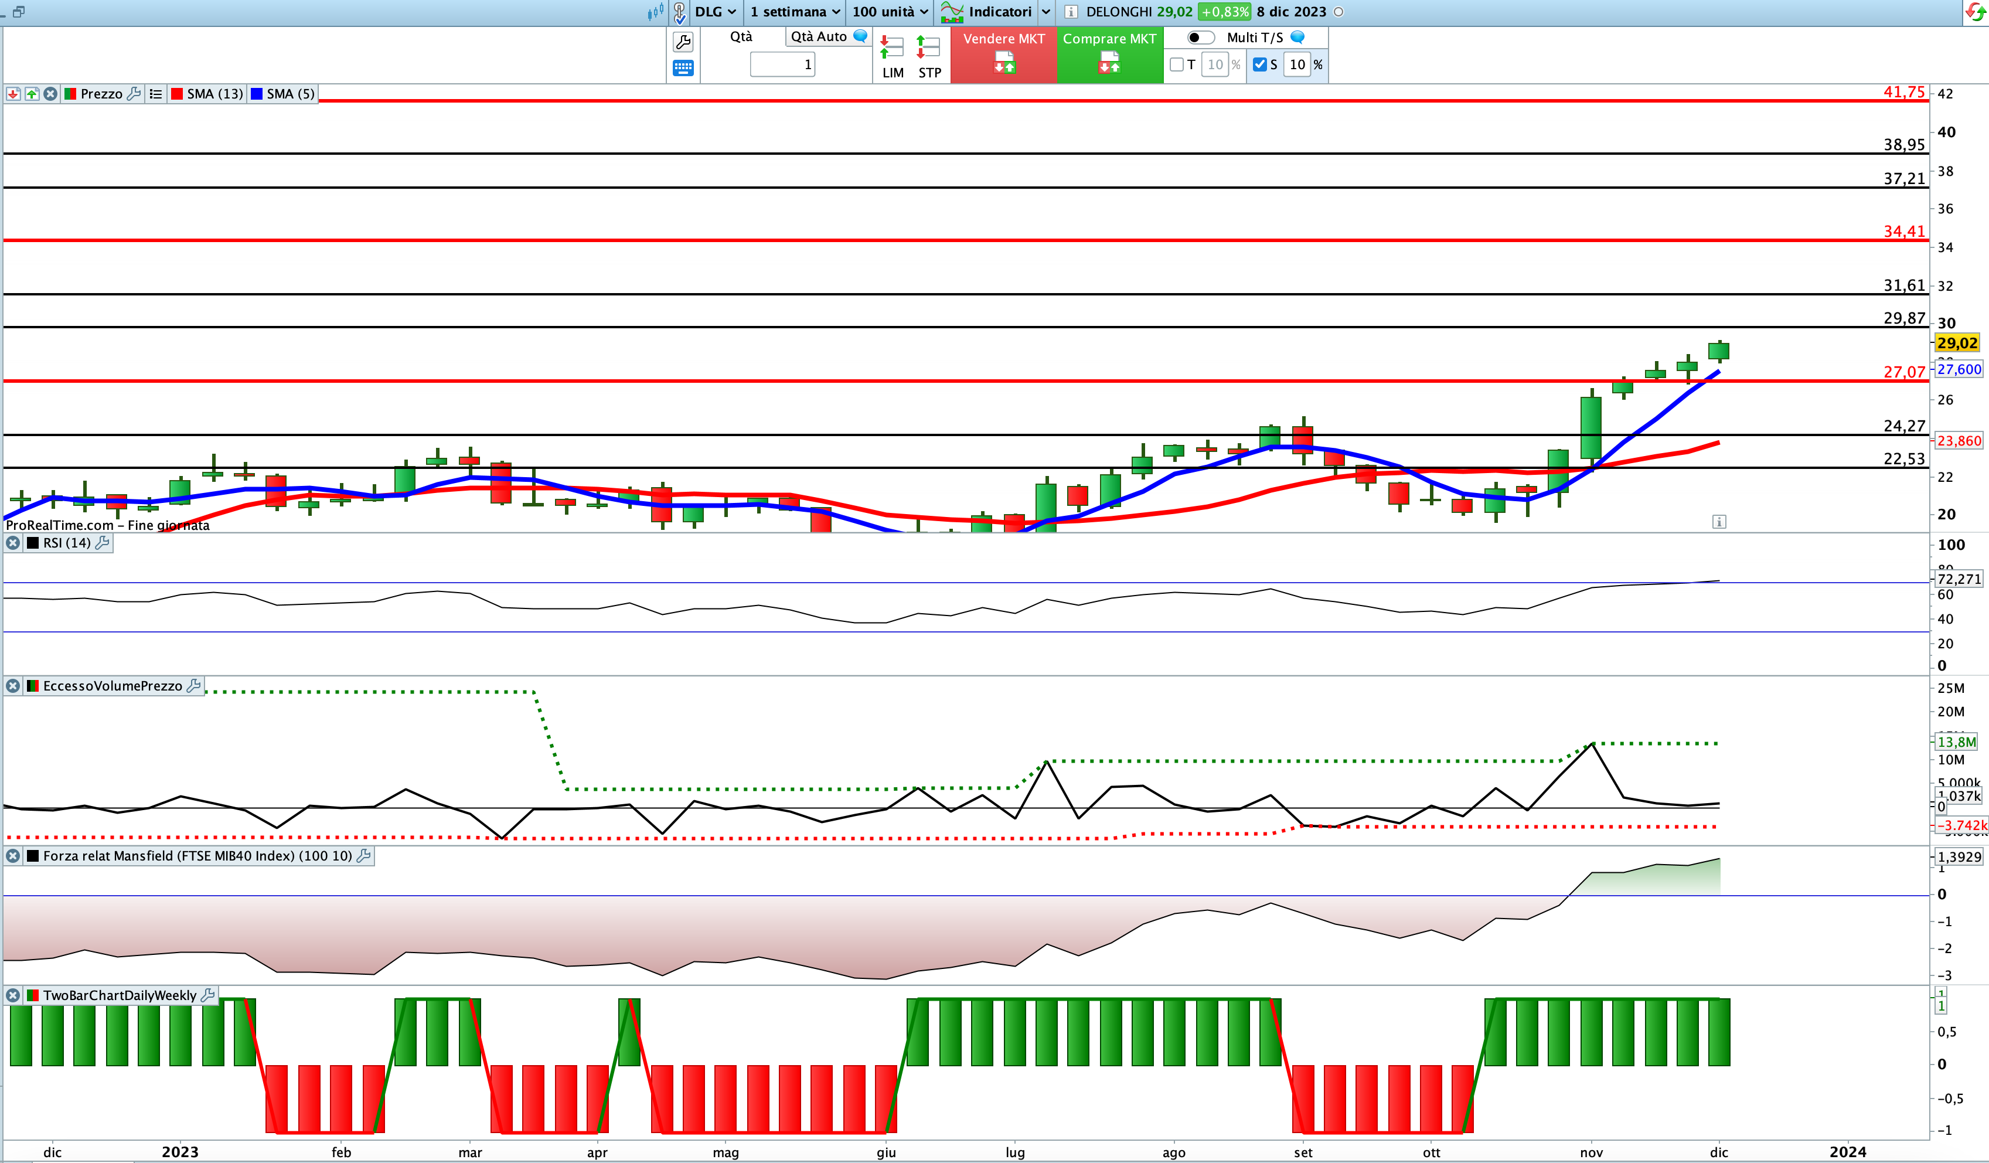The image size is (1989, 1163).
Task: Click the move chart panel up icon
Action: tap(32, 94)
